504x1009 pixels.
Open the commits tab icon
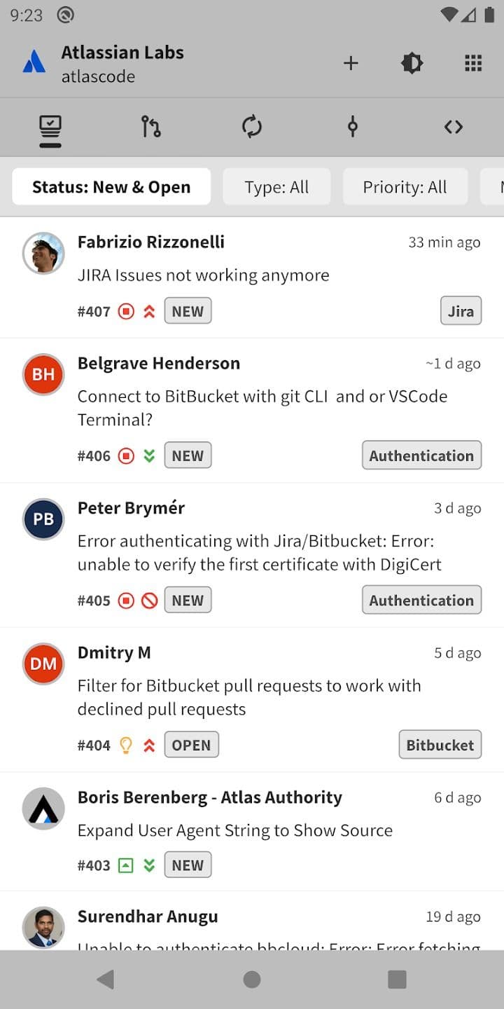tap(352, 127)
